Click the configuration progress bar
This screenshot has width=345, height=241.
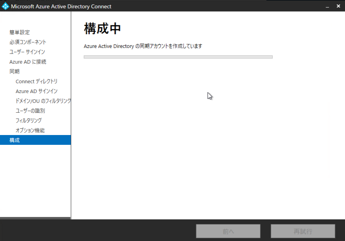pos(178,57)
